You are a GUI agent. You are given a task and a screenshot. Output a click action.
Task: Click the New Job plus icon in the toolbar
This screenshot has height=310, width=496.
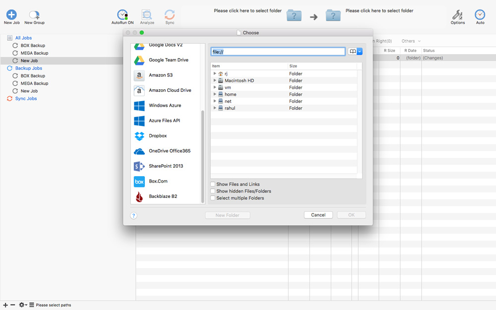coord(12,14)
